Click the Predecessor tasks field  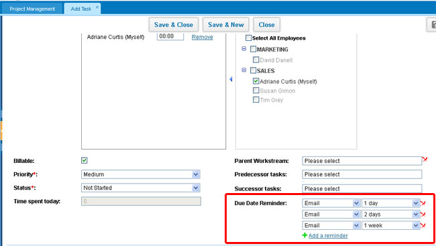(362, 174)
